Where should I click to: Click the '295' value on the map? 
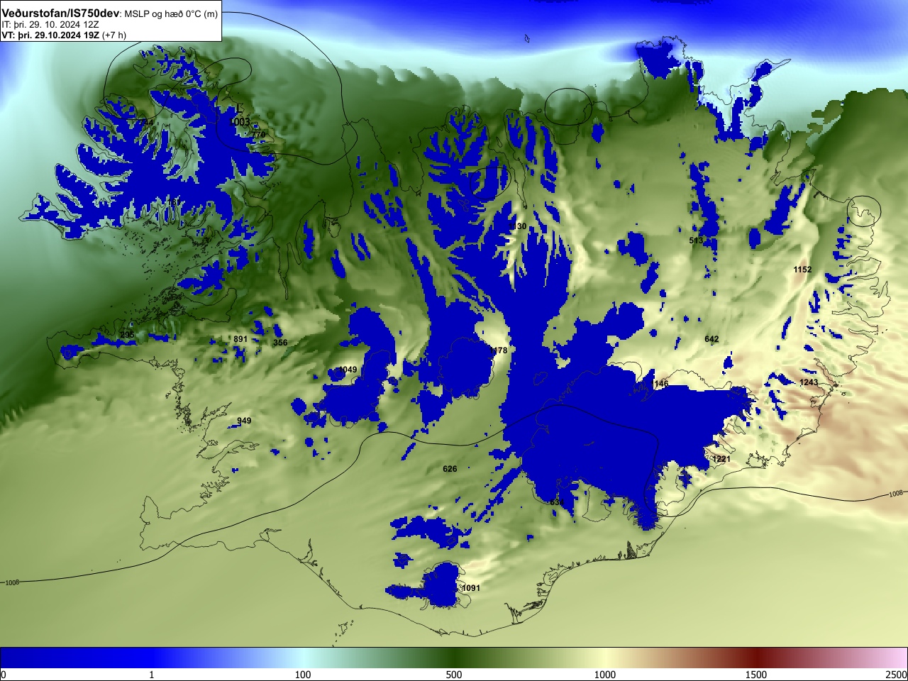point(127,335)
